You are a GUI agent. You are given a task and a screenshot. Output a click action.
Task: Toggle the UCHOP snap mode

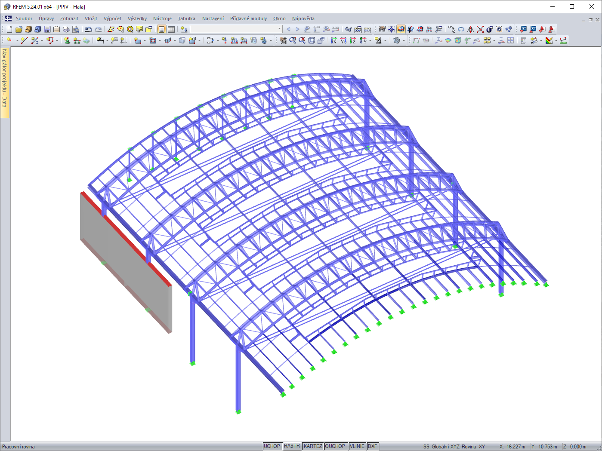click(272, 446)
